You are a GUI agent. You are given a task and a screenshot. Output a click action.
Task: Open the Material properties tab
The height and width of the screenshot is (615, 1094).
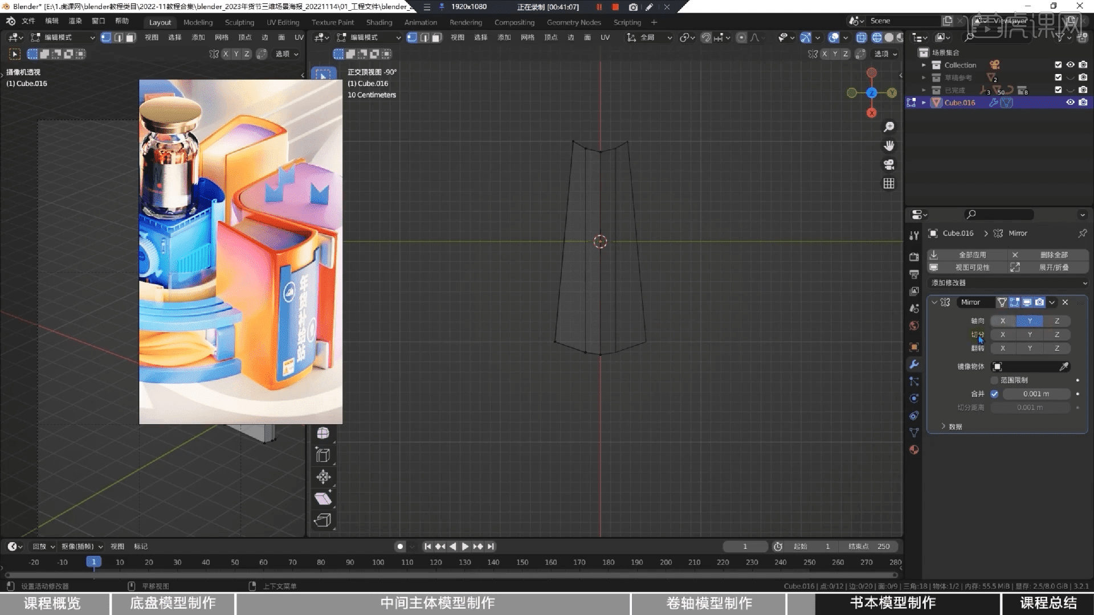(x=914, y=450)
